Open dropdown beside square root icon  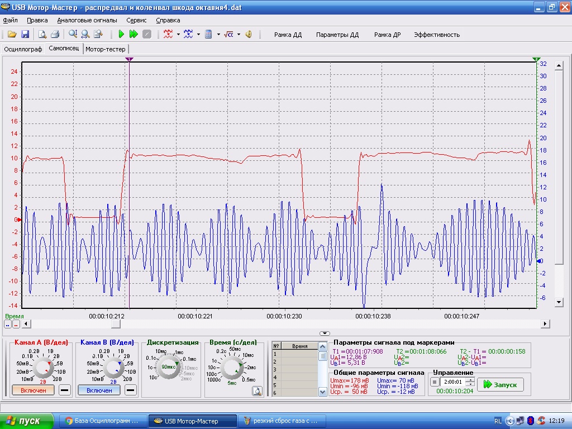point(239,35)
